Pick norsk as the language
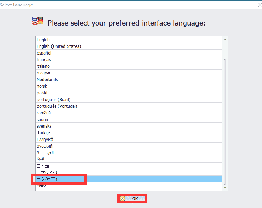The width and height of the screenshot is (262, 208). pyautogui.click(x=42, y=86)
